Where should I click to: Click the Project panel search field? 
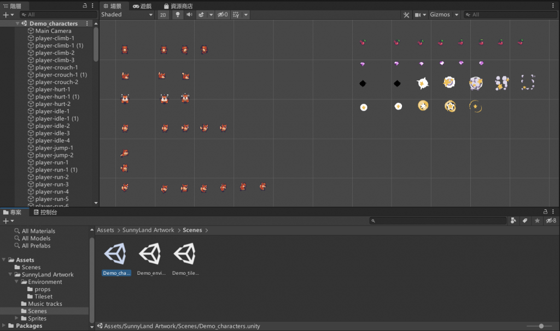pos(438,221)
